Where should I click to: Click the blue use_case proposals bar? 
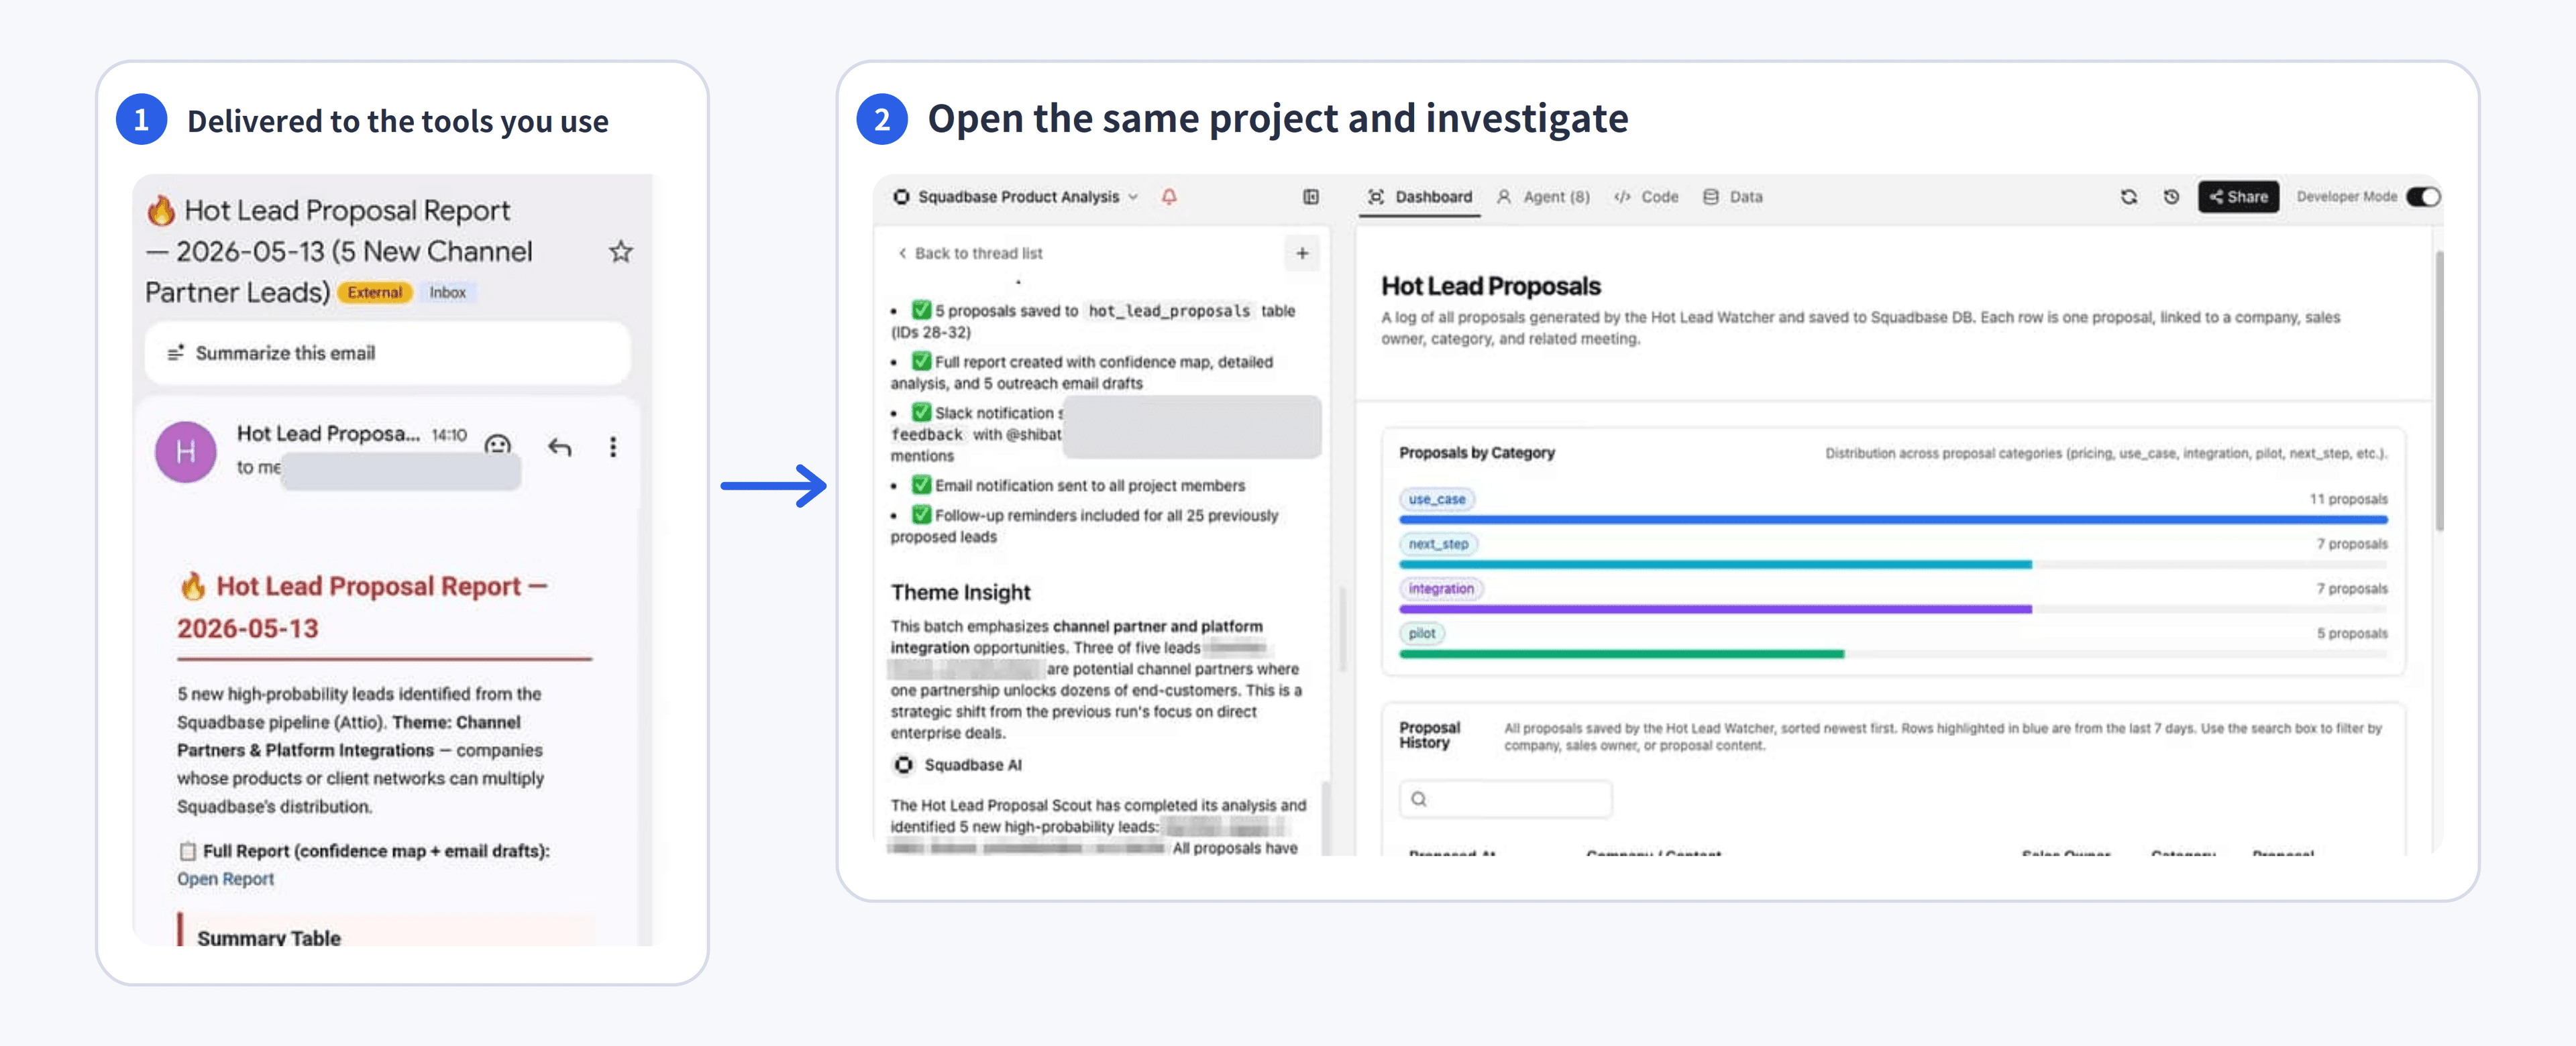[x=1893, y=520]
